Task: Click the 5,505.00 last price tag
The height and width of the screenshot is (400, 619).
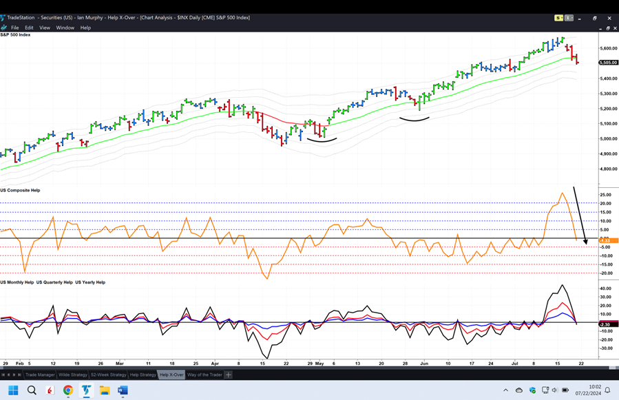Action: [x=609, y=63]
